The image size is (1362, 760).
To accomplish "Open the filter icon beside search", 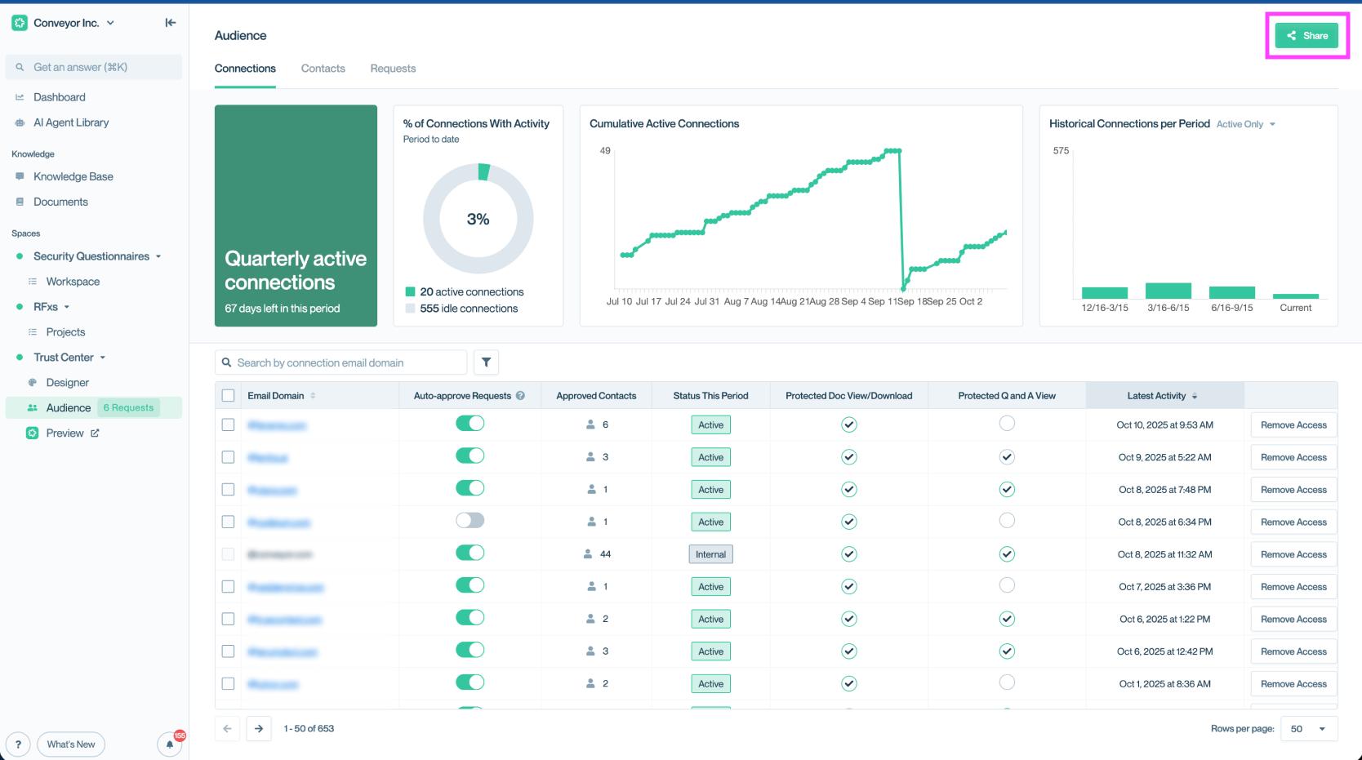I will click(486, 362).
